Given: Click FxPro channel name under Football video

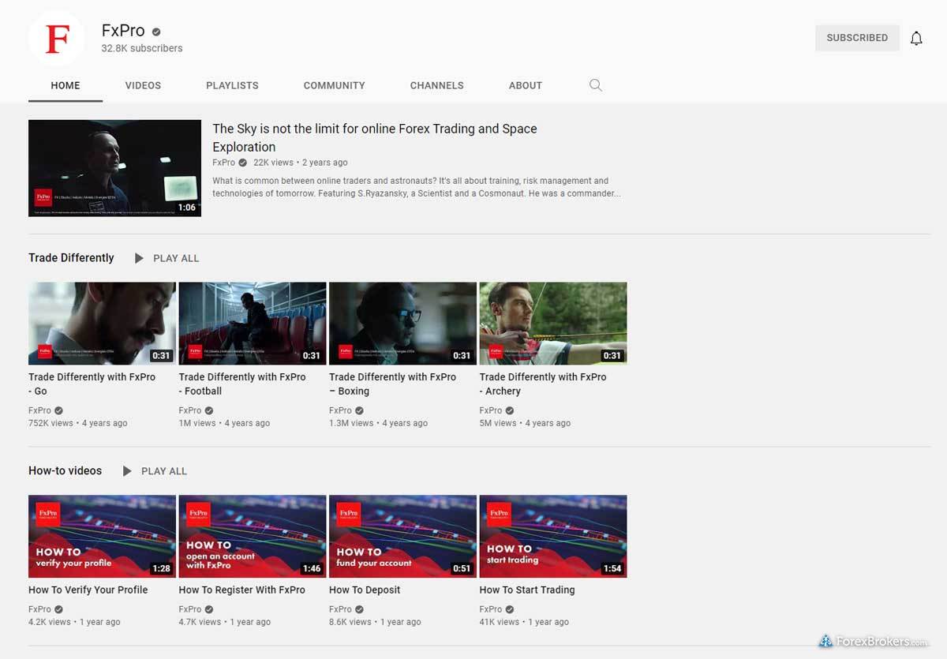Looking at the screenshot, I should [x=190, y=410].
